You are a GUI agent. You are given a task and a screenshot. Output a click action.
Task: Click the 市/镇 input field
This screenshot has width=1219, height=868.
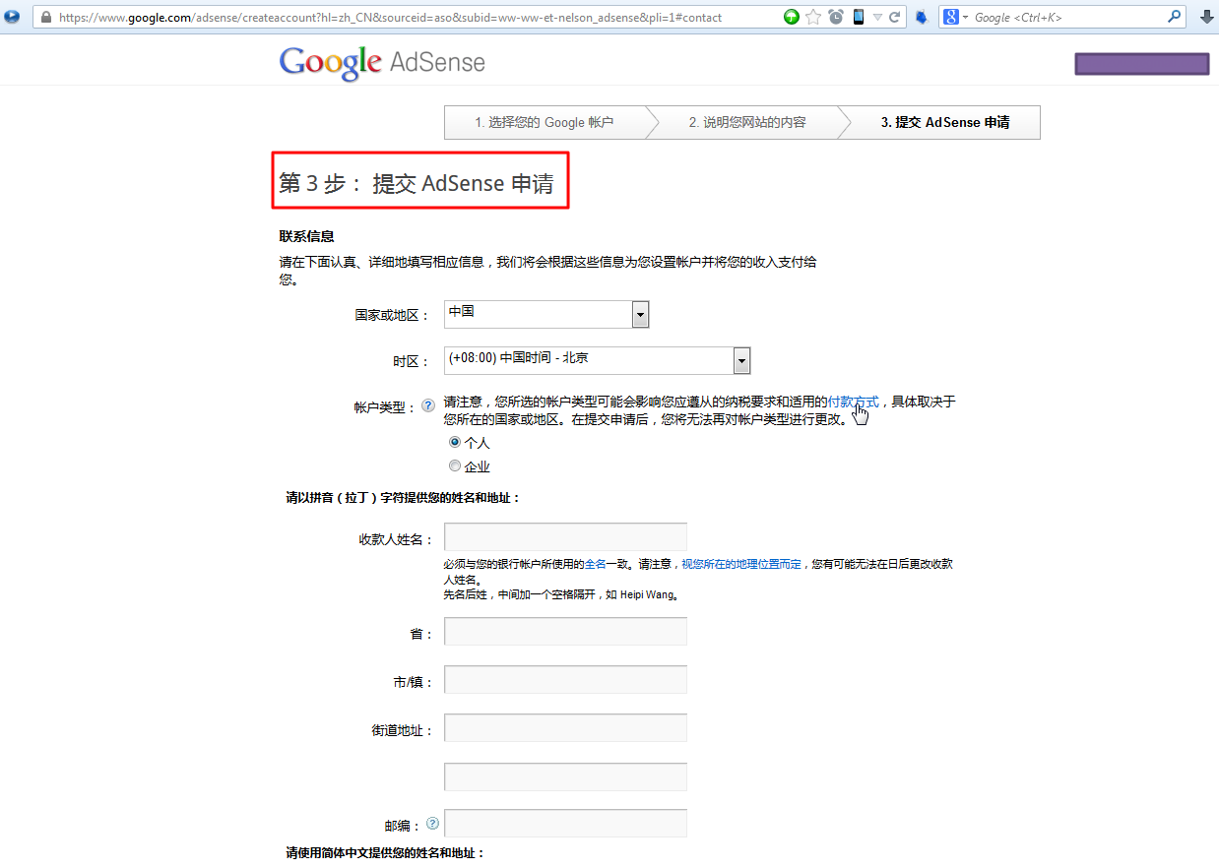(565, 680)
